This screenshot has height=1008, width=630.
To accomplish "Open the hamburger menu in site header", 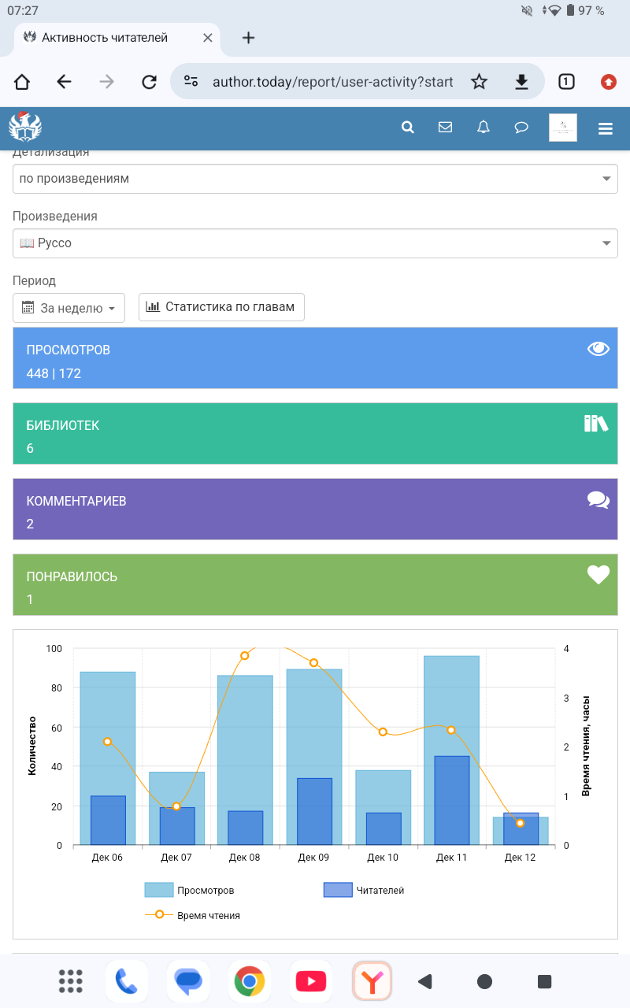I will click(x=605, y=129).
